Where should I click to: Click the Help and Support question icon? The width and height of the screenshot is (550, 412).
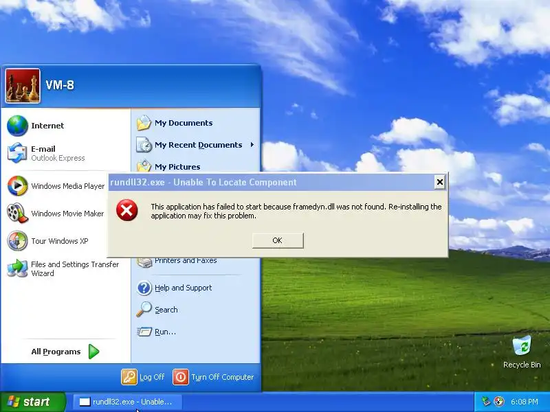pos(144,288)
